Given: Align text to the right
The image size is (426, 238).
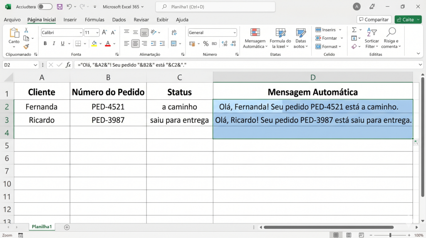Looking at the screenshot, I should [144, 43].
